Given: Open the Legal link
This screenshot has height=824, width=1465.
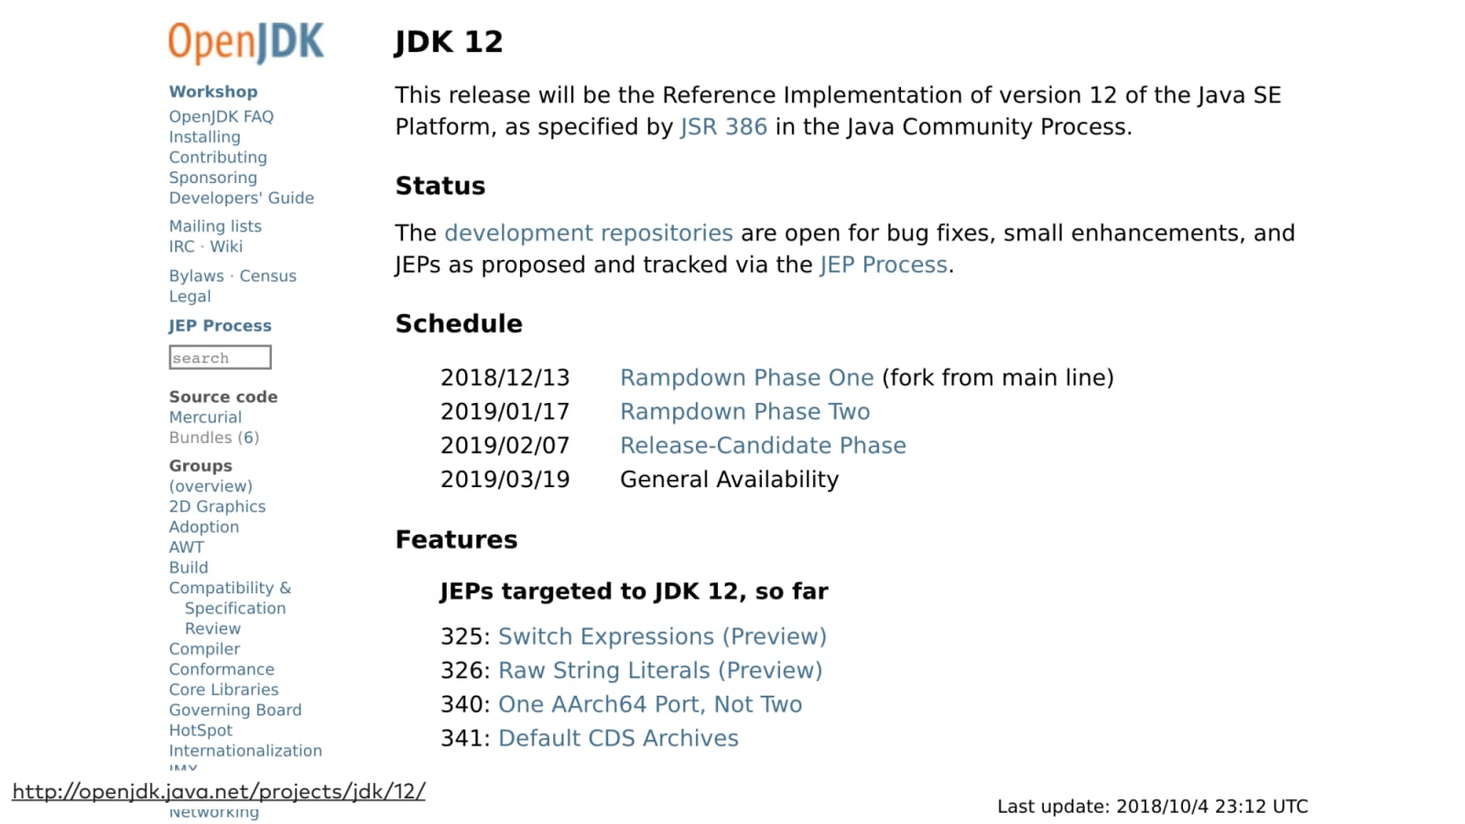Looking at the screenshot, I should click(x=190, y=297).
